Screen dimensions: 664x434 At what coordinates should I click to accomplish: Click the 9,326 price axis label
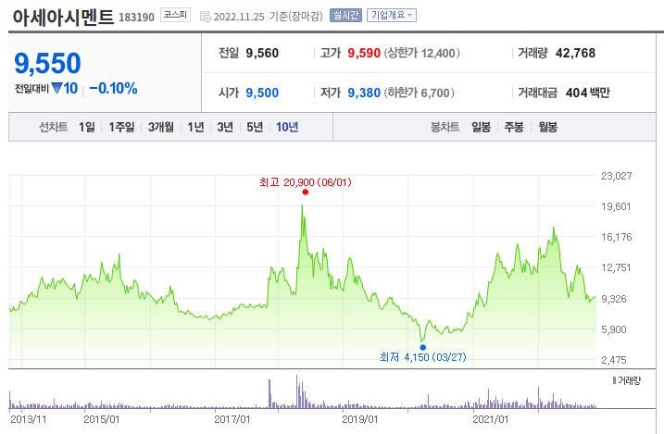pos(614,299)
